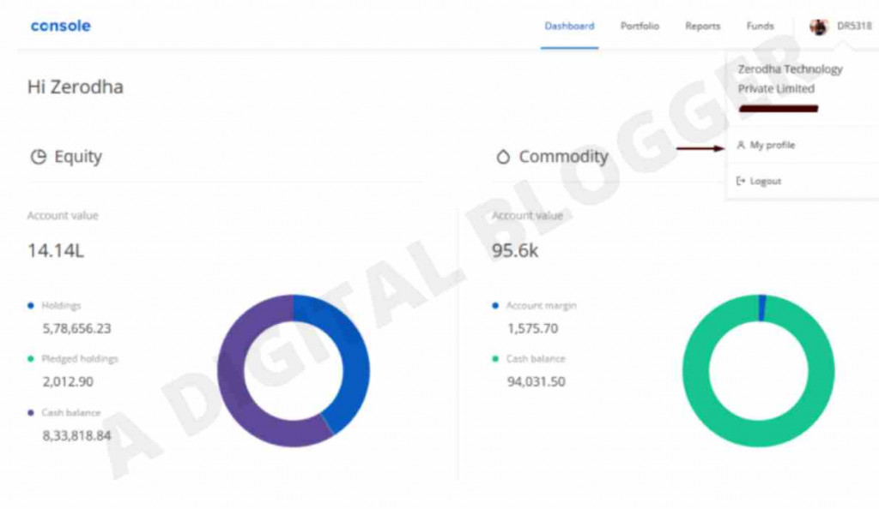Screen dimensions: 879x509
Task: Select the Dashboard tab
Action: click(x=569, y=27)
